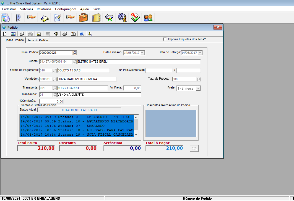Click the D/A button
The width and height of the screenshot is (294, 201).
194,148
